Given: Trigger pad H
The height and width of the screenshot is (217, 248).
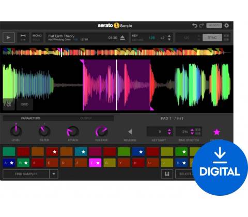Looking at the screenshot, I should (x=138, y=163).
